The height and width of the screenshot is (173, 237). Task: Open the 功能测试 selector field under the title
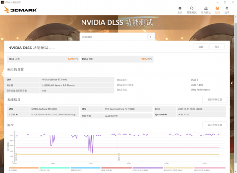[117, 37]
